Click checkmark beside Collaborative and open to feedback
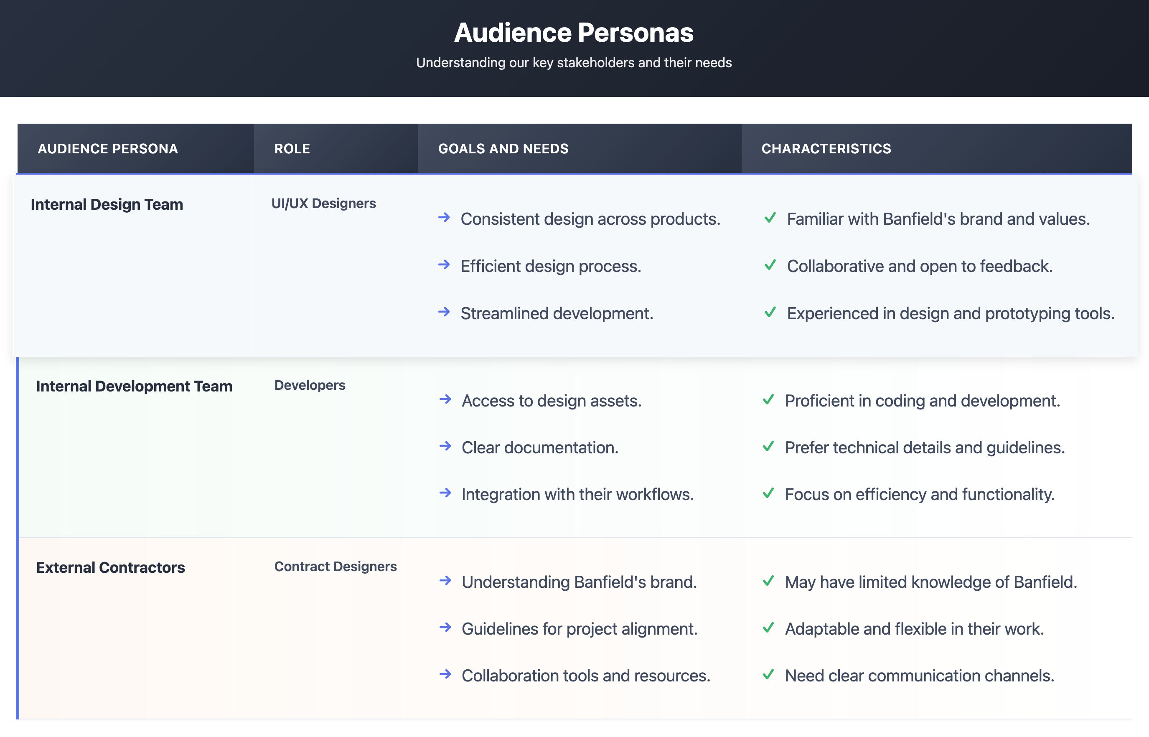Screen dimensions: 1149x737 [770, 264]
